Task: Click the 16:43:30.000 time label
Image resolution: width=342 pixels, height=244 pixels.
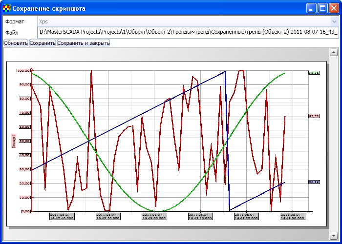Action: tap(293, 216)
